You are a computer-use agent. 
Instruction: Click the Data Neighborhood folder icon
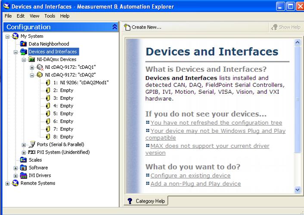[x=23, y=44]
